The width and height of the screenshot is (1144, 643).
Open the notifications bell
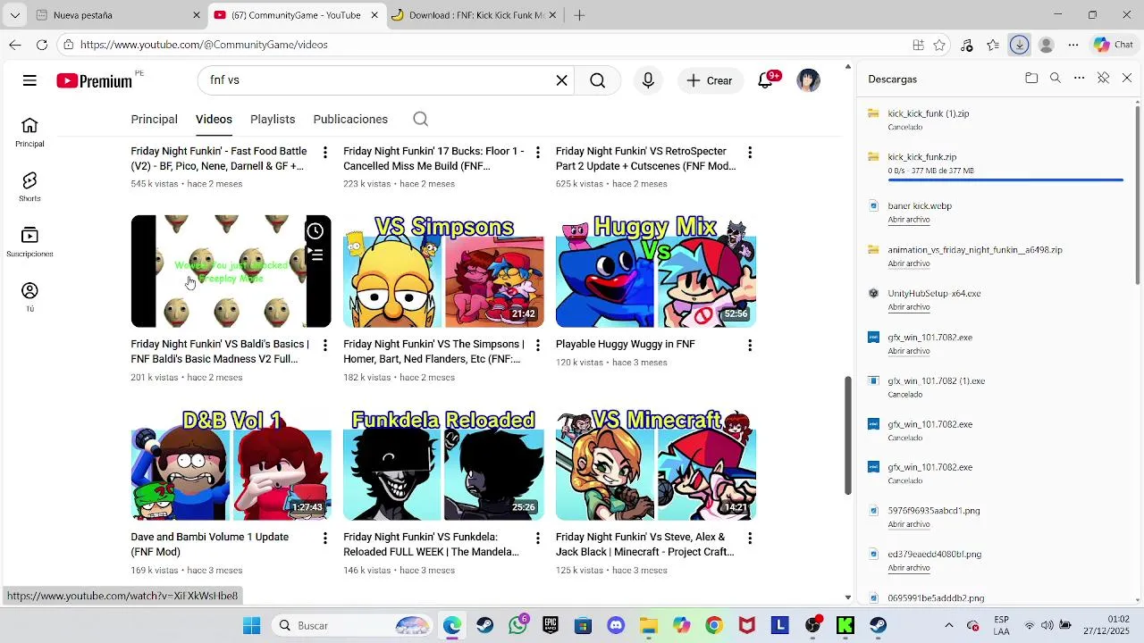coord(765,80)
